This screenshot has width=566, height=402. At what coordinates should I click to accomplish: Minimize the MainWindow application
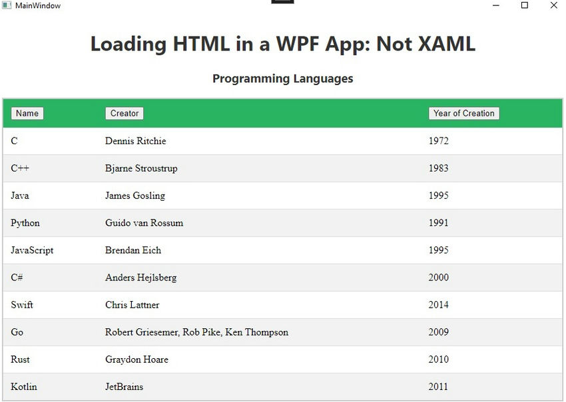(495, 5)
